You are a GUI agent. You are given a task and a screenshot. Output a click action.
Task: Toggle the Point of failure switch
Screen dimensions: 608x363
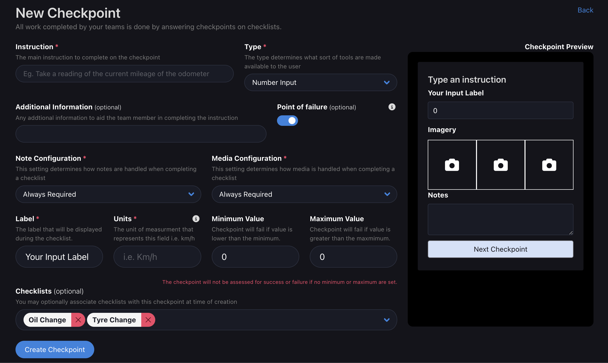(287, 121)
